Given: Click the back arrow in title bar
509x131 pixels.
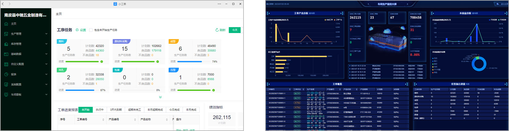Looking at the screenshot, I should click(3, 4).
